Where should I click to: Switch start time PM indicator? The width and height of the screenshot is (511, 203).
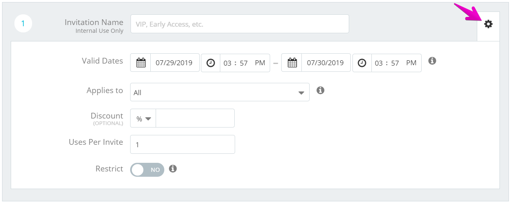260,63
